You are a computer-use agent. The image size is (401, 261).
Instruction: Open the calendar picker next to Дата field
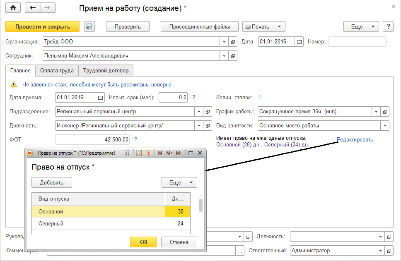(300, 42)
